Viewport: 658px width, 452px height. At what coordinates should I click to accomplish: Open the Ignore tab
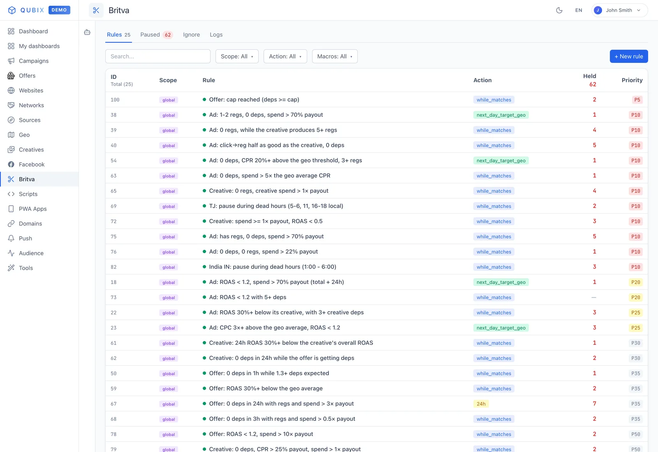pos(192,35)
